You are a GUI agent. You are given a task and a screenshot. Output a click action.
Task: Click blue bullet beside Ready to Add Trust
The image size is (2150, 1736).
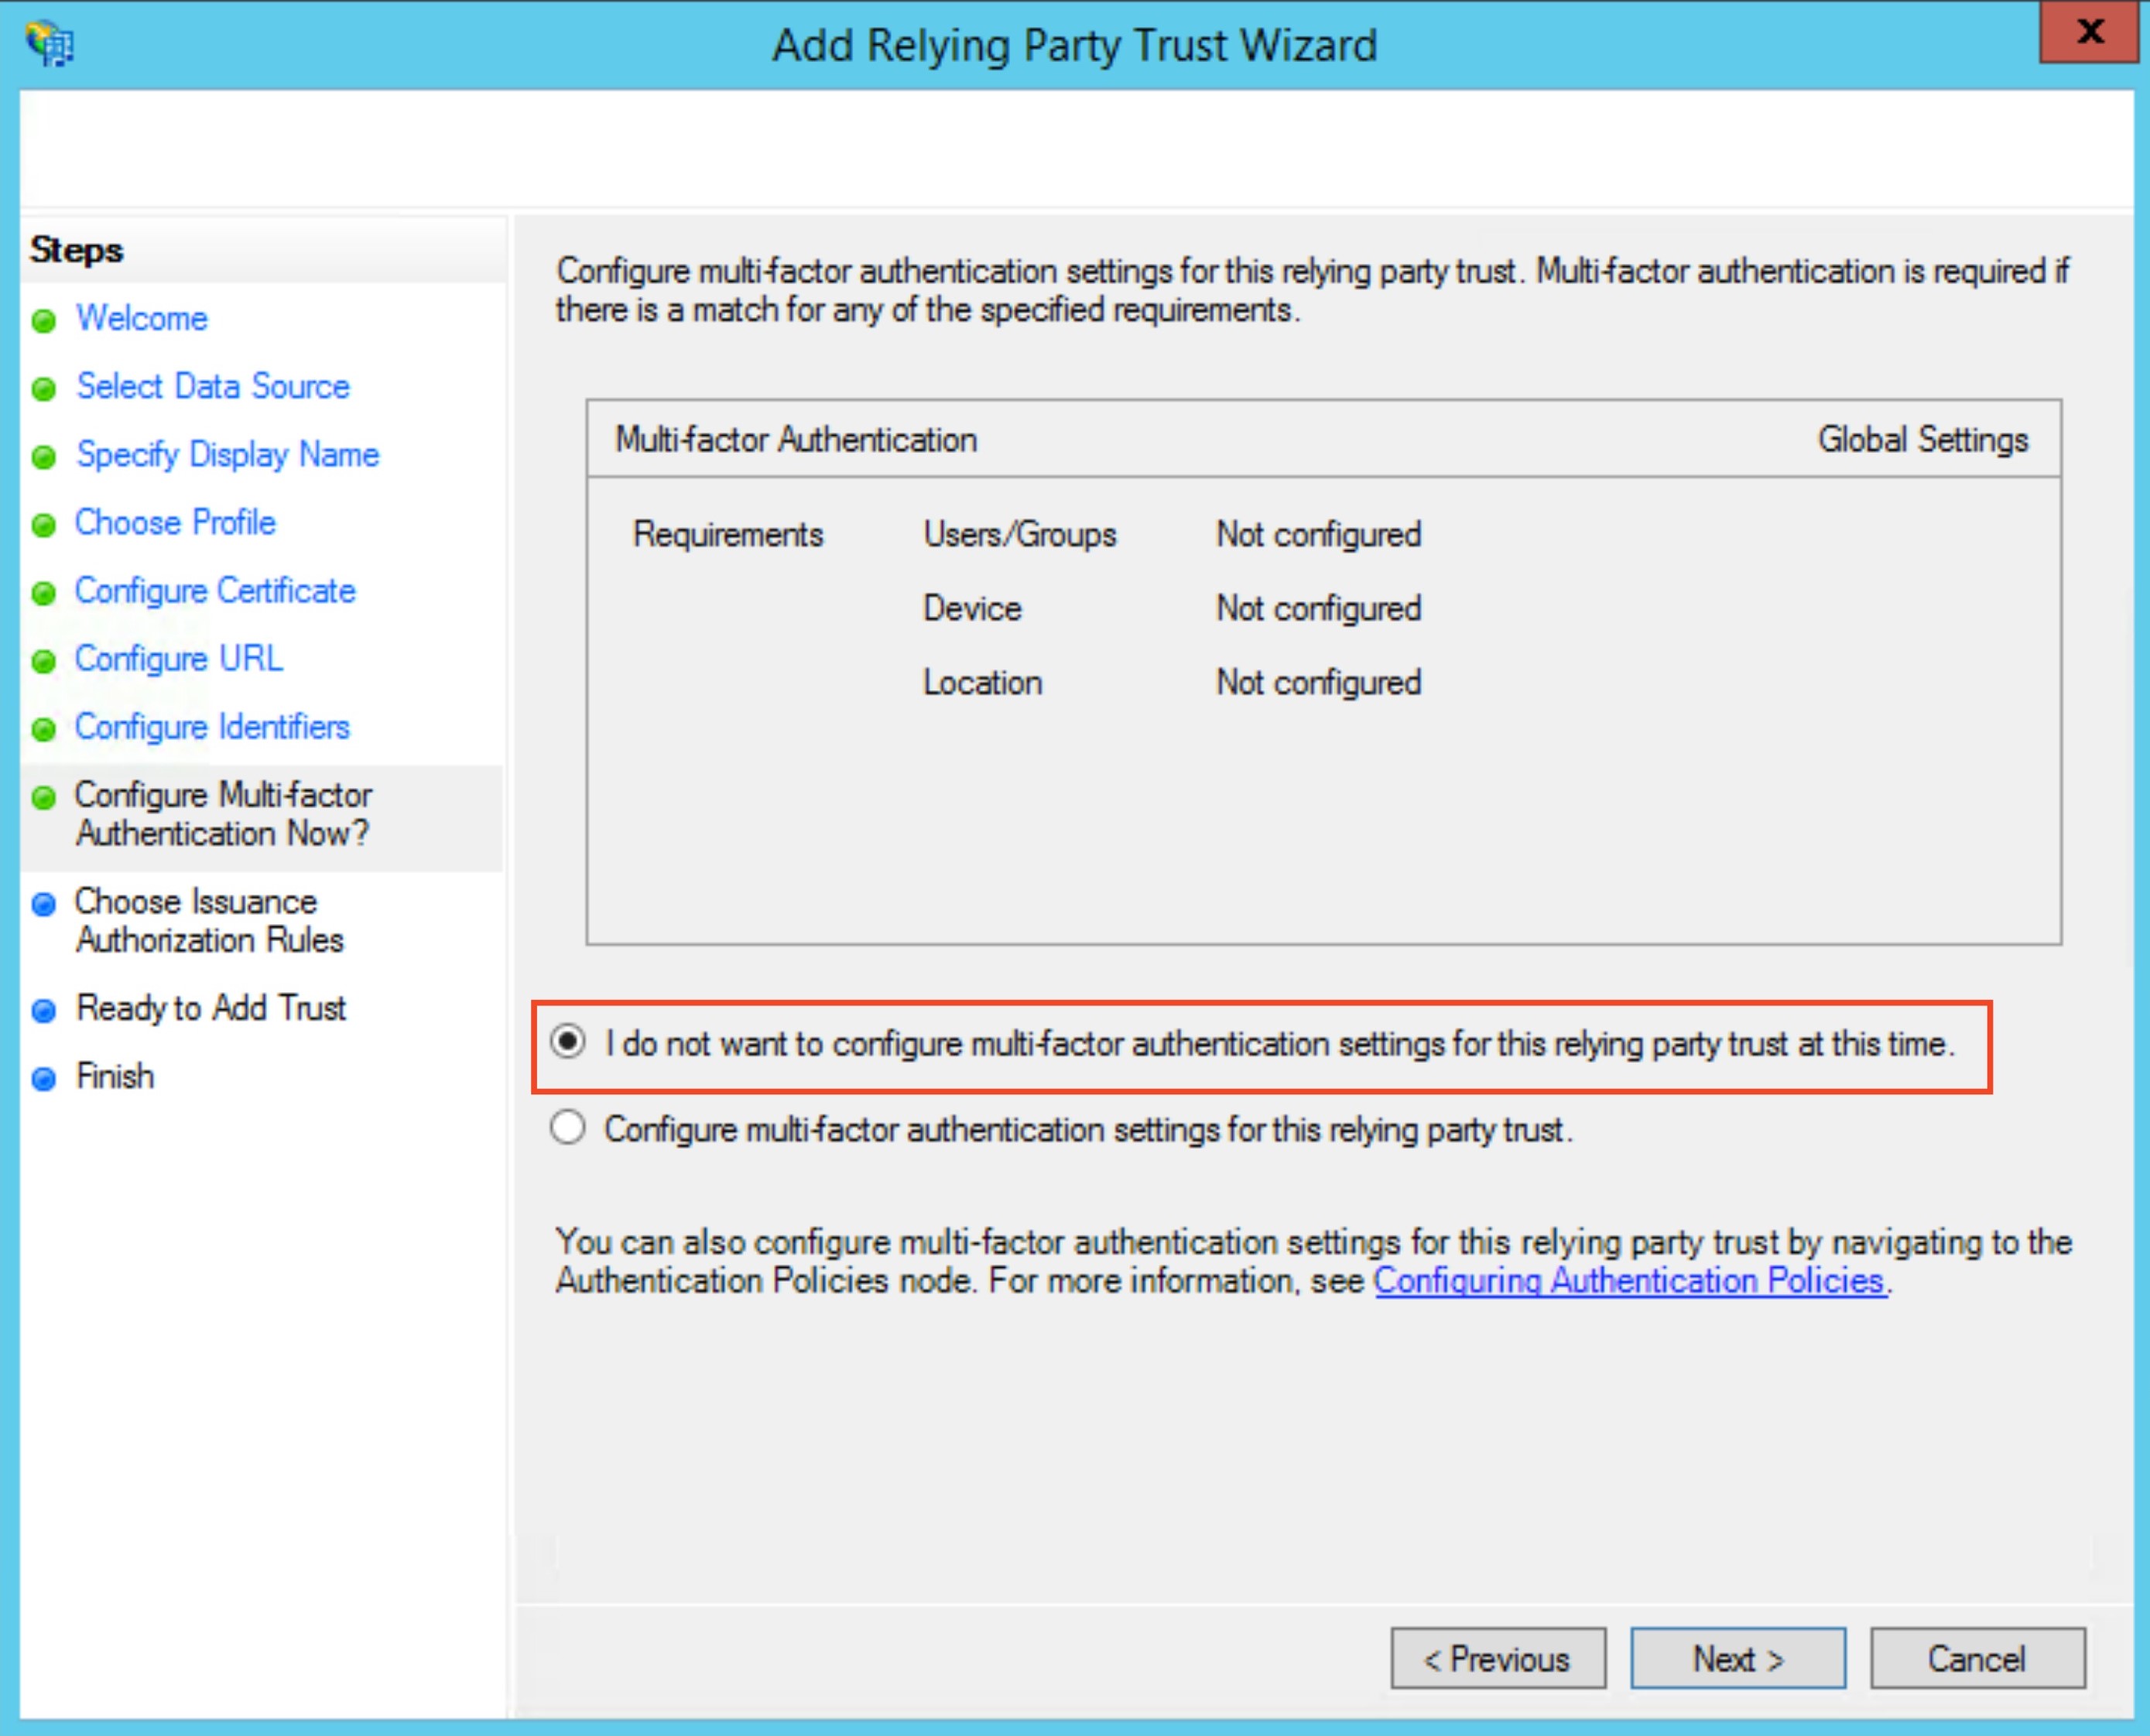[x=44, y=1011]
